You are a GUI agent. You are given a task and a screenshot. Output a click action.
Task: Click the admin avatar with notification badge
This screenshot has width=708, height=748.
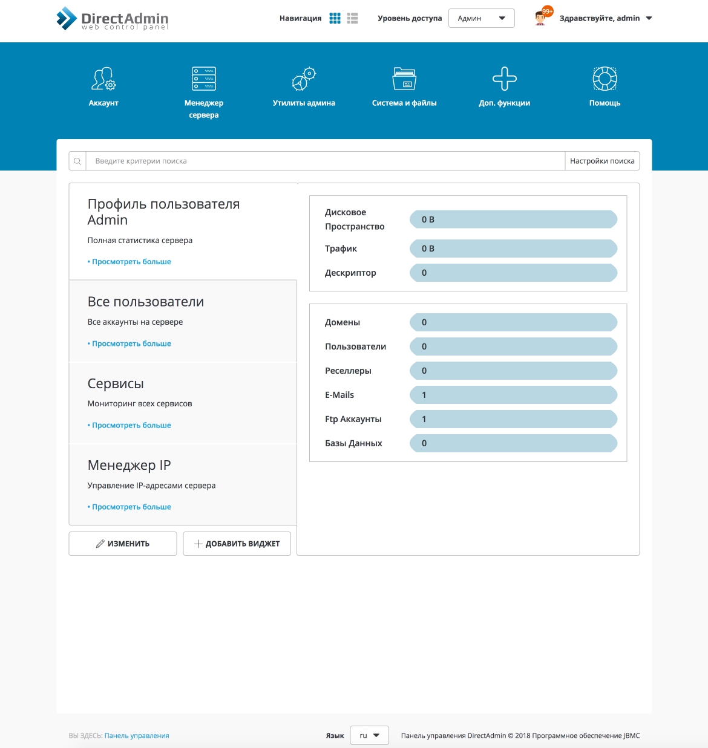[x=542, y=18]
